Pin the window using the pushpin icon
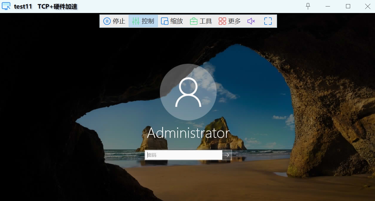Viewport: 375px width, 201px height. 308,6
